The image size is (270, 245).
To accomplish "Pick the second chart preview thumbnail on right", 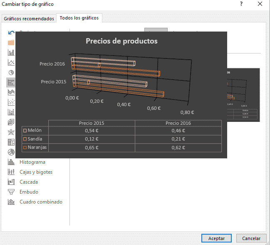I will click(x=243, y=95).
